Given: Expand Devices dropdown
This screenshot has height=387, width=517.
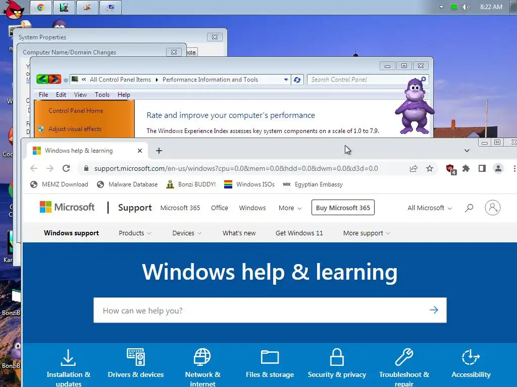Looking at the screenshot, I should tap(187, 233).
